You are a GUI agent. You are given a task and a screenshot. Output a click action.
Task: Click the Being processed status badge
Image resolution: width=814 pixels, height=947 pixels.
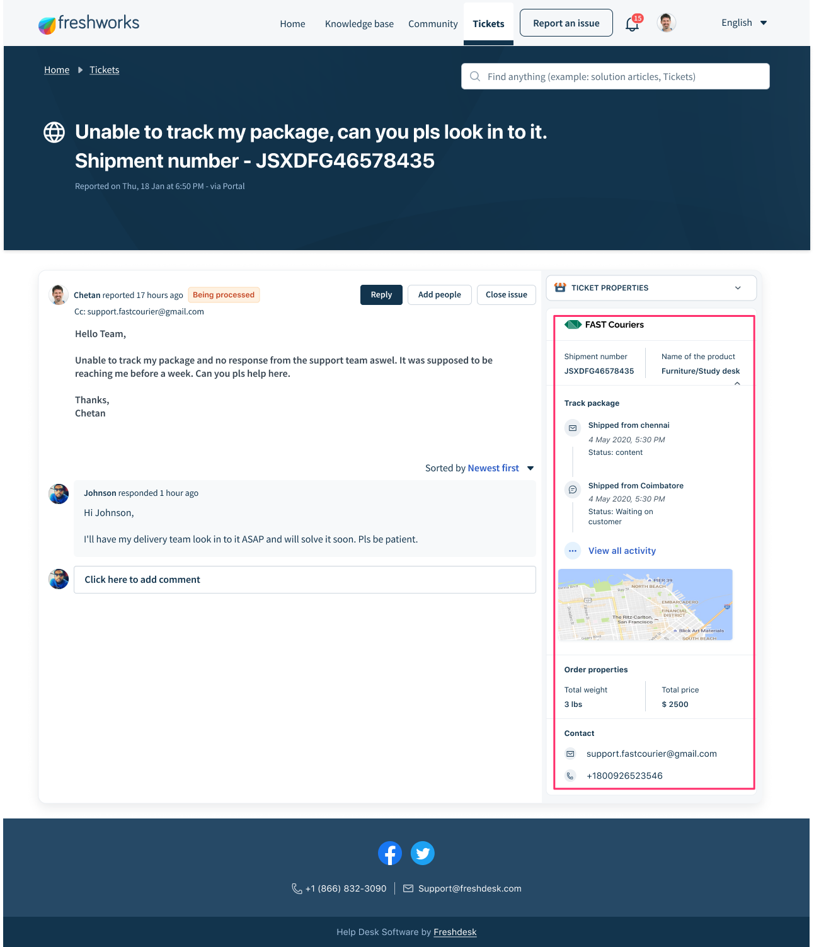pyautogui.click(x=224, y=295)
